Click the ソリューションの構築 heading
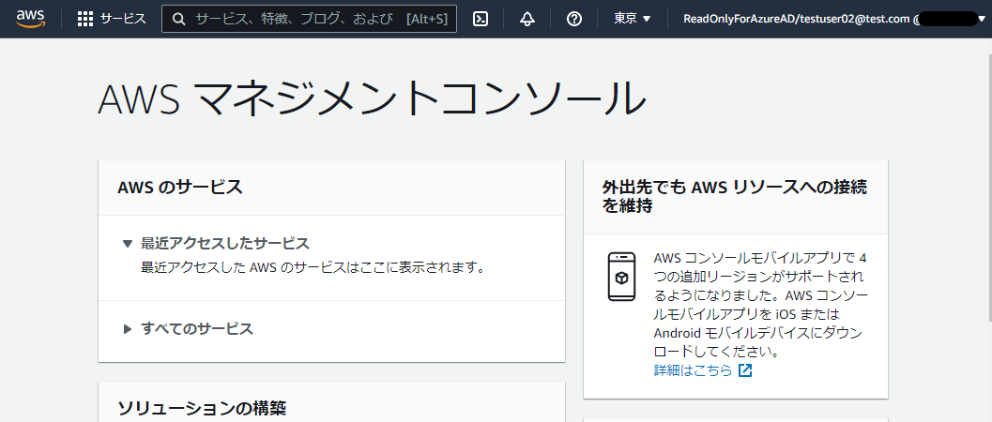This screenshot has height=422, width=992. click(x=202, y=408)
